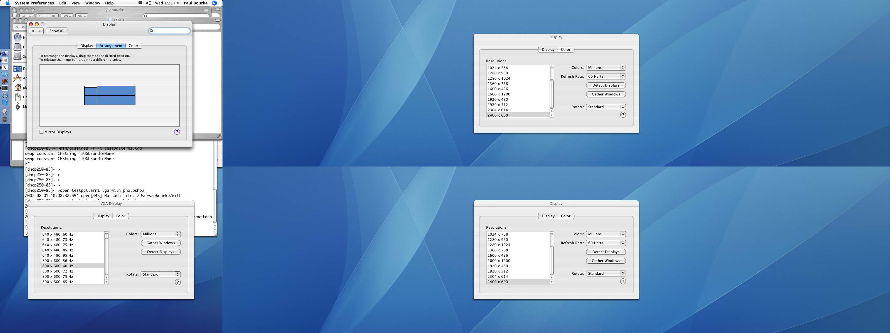
Task: Switch to the Arrangement tab
Action: coord(111,46)
